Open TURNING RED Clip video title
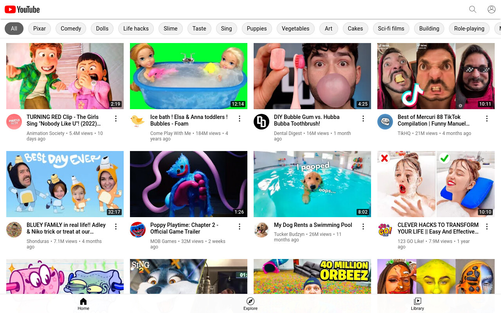 (64, 120)
